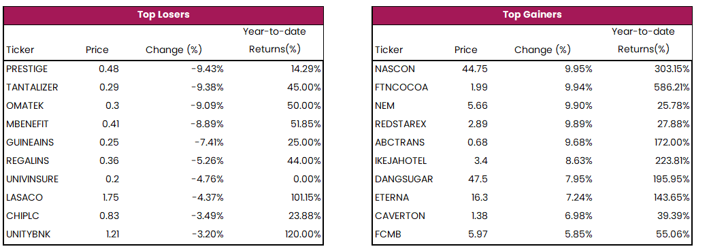Click the Ticker column header in Top Gainers
Viewport: 709px width, 251px height.
pos(389,50)
